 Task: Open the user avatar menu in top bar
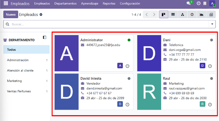coord(212,3)
